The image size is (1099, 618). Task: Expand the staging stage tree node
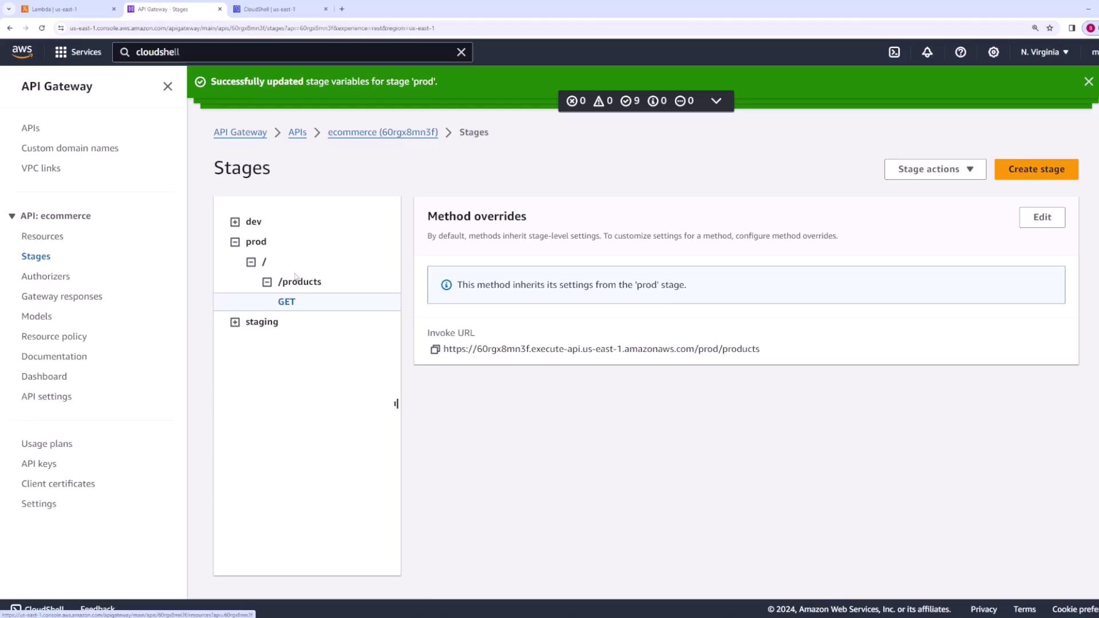point(235,322)
